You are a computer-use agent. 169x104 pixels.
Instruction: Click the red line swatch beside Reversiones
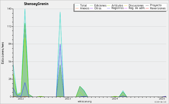147,8
